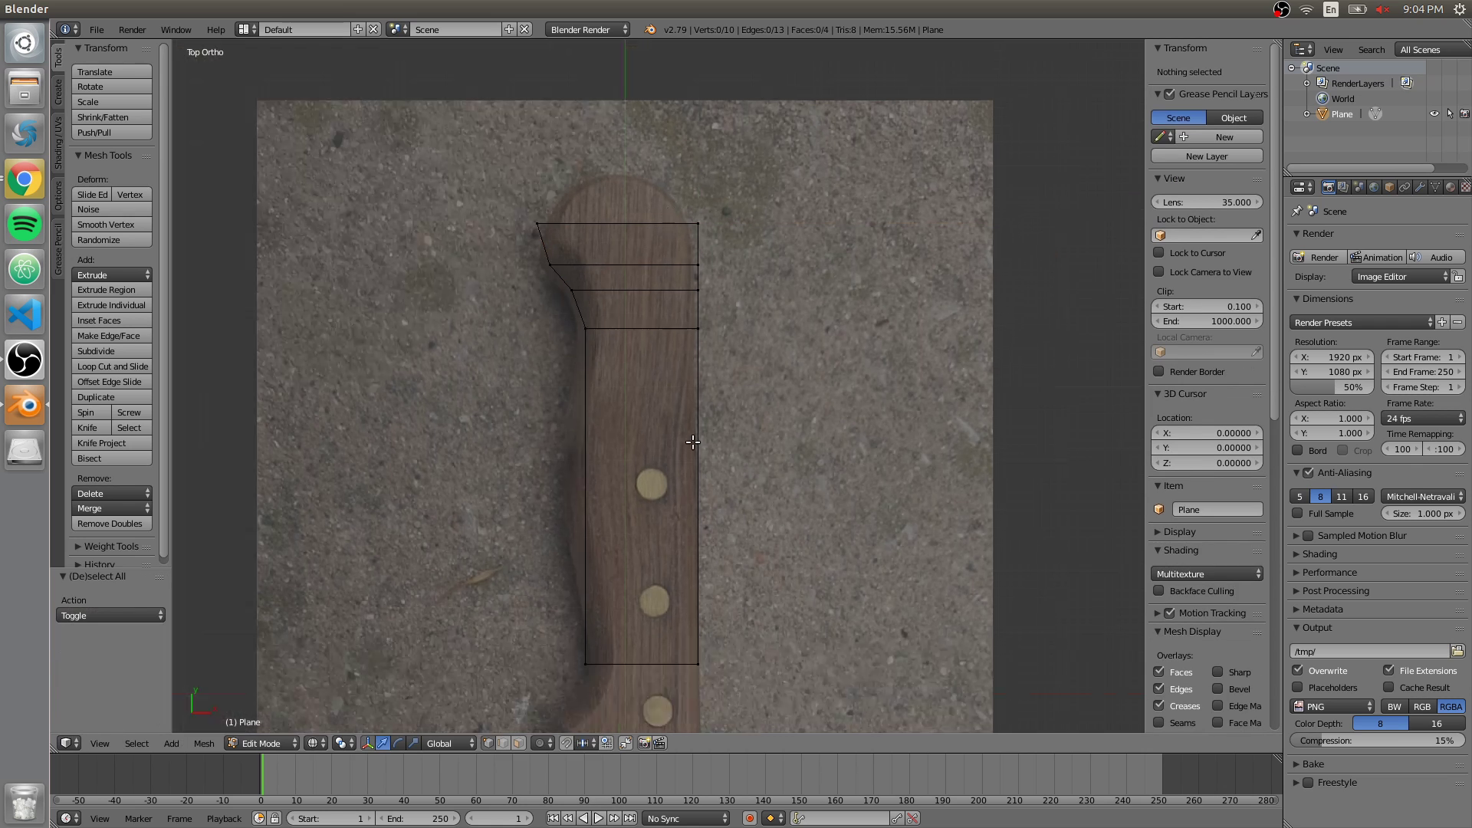Open the Modifiers wrench tab

coord(1420,187)
